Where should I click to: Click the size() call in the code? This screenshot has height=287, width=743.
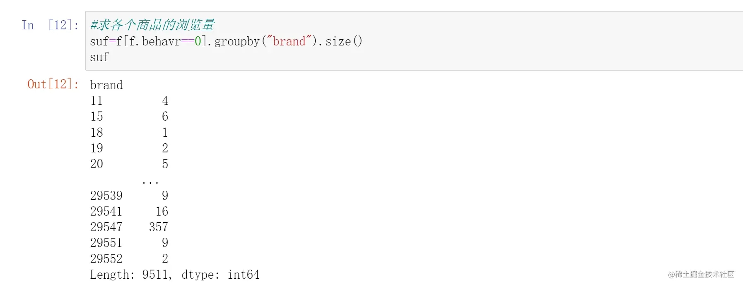(343, 41)
